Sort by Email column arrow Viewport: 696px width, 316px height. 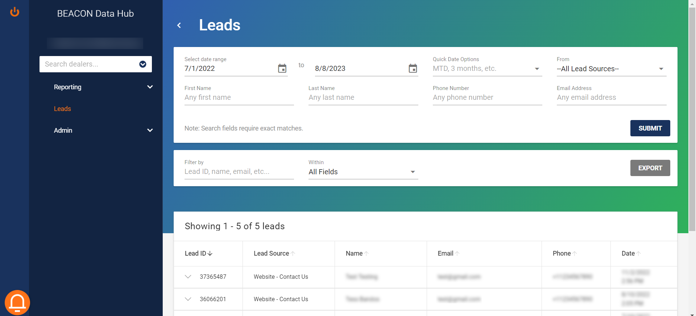point(457,253)
